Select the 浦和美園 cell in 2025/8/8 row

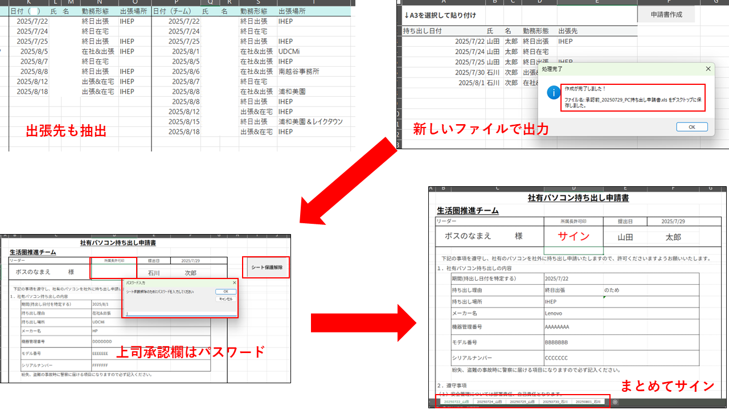click(313, 92)
